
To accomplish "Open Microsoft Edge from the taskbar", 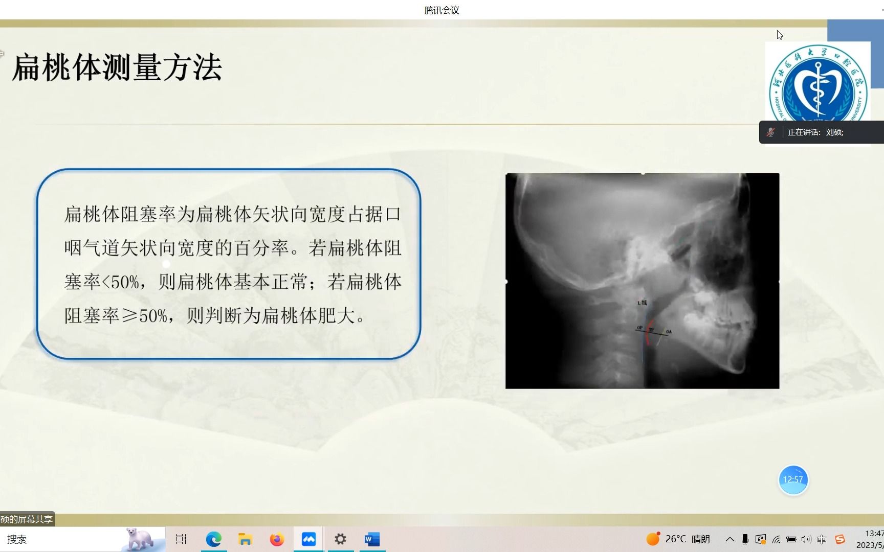I will 213,539.
